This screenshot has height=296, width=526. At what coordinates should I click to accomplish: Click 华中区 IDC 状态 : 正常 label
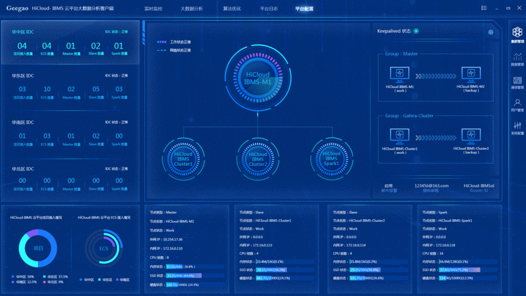click(117, 32)
